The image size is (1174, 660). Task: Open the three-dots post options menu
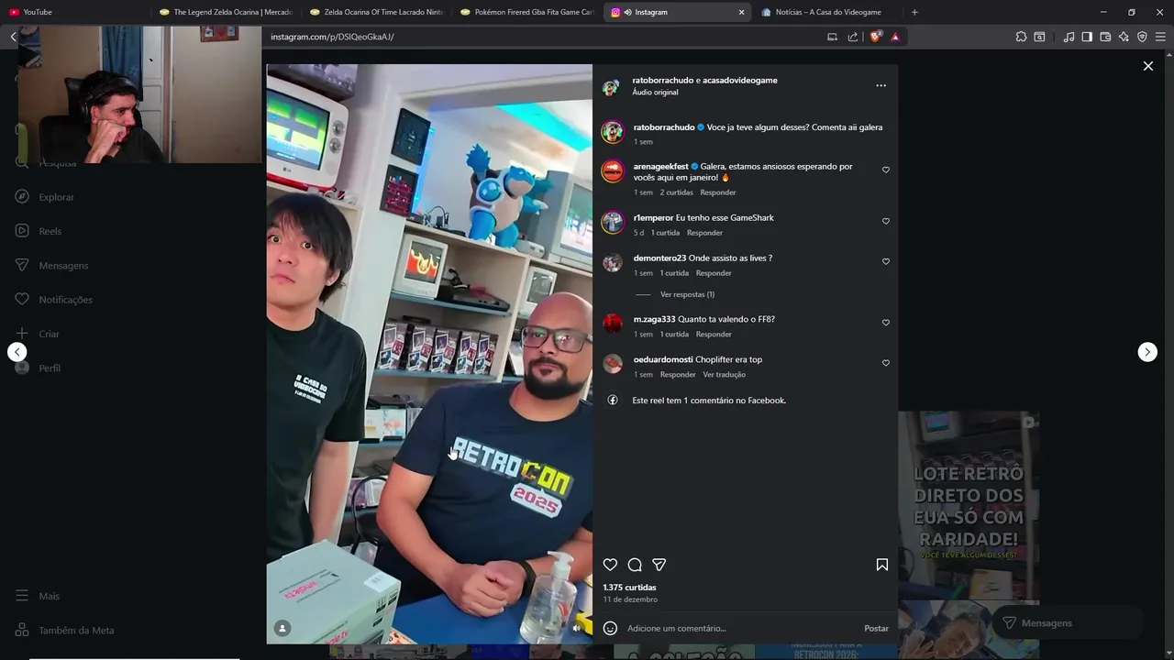pyautogui.click(x=880, y=85)
